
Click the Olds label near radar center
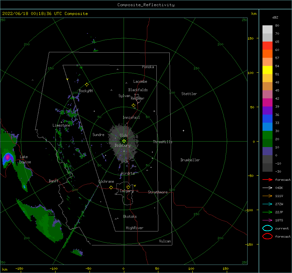click(x=124, y=135)
